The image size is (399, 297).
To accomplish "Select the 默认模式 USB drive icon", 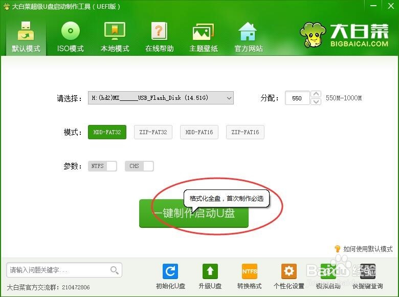I will 26,31.
